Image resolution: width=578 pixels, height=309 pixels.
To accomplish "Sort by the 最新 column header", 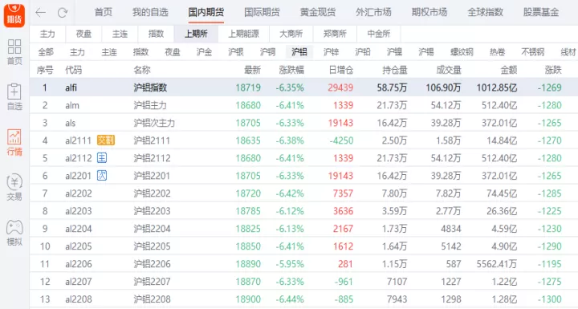I will 253,70.
